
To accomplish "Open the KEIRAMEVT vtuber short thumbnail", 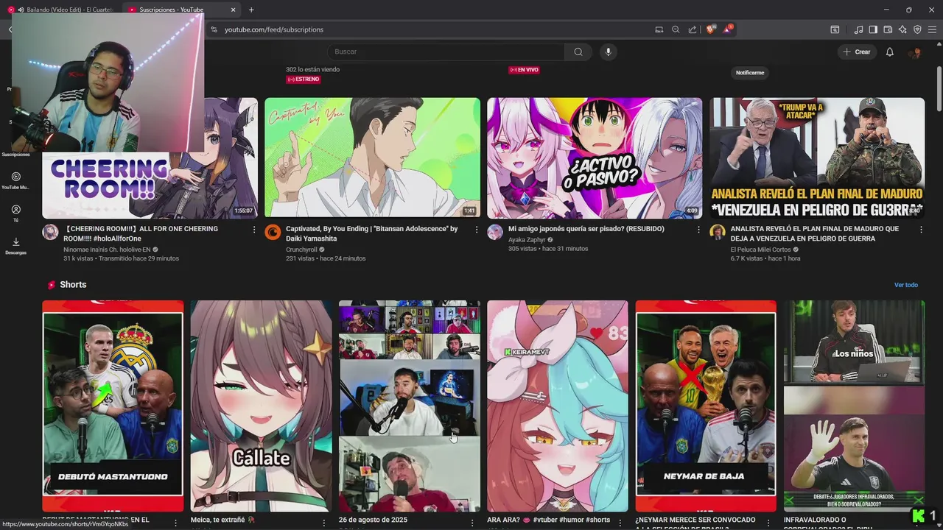I will [x=558, y=406].
